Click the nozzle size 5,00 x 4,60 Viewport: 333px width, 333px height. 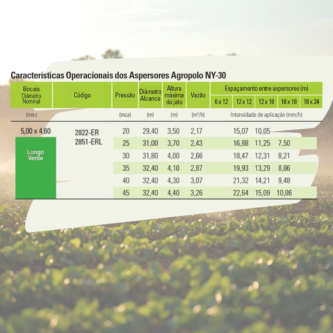tap(36, 131)
